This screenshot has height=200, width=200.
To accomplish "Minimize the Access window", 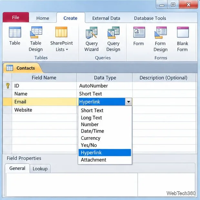I will click(x=162, y=5).
